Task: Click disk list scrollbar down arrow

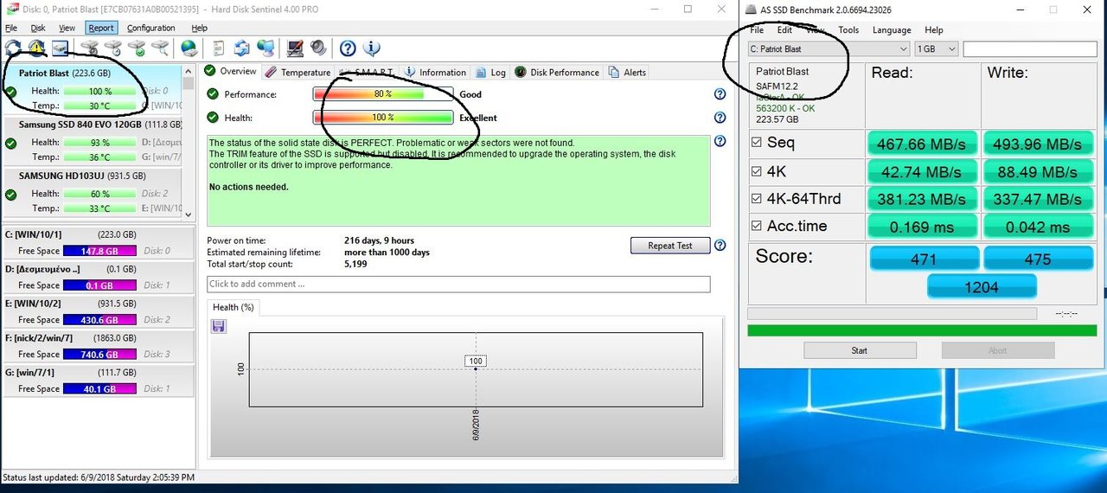Action: point(189,214)
